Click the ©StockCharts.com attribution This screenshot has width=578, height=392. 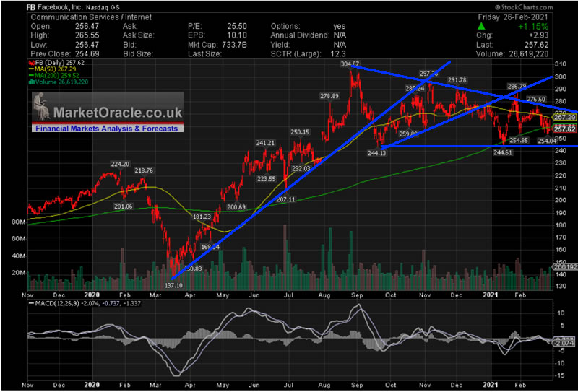tap(523, 7)
